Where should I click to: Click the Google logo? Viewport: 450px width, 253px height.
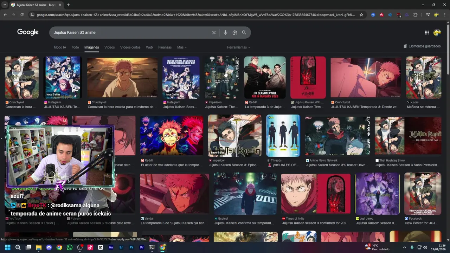(x=28, y=32)
